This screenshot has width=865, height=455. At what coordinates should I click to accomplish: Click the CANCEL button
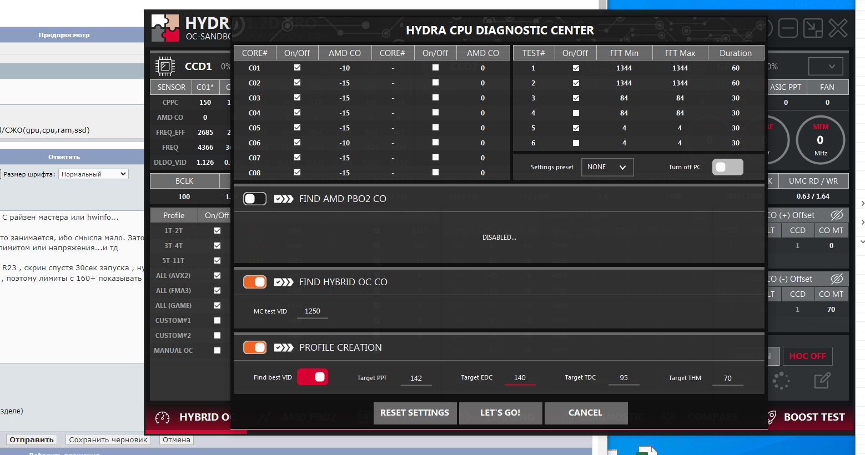click(586, 413)
